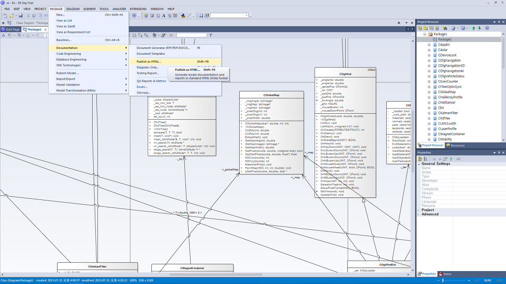Choose View as Gantt menu item
The image size is (506, 284).
click(88, 27)
